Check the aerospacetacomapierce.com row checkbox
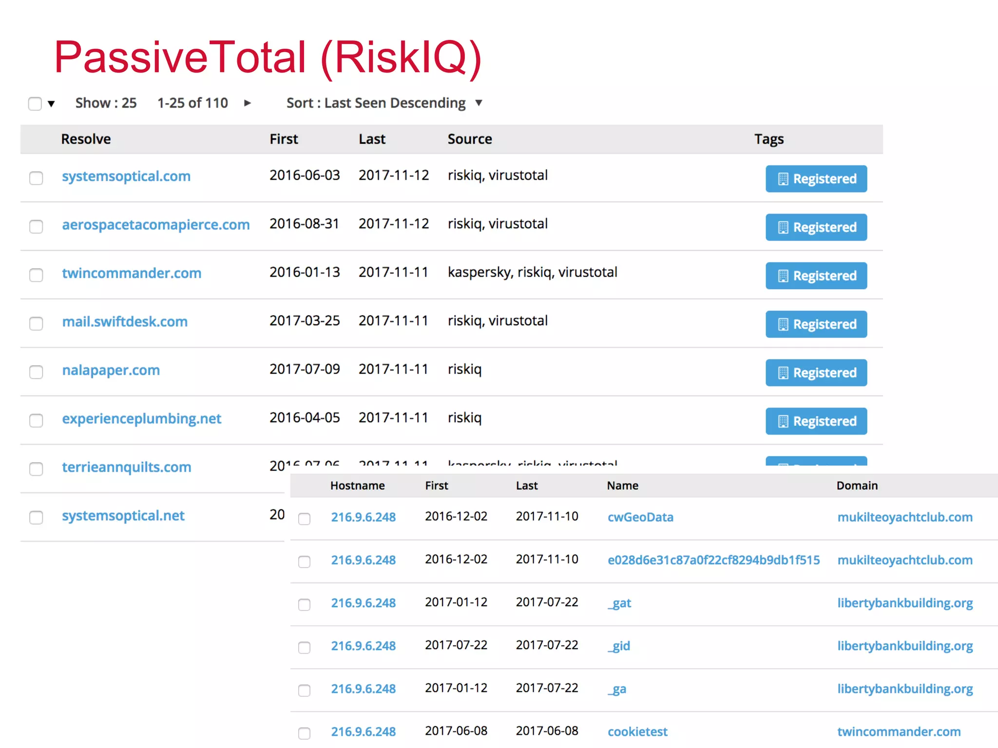The image size is (998, 748). tap(36, 226)
